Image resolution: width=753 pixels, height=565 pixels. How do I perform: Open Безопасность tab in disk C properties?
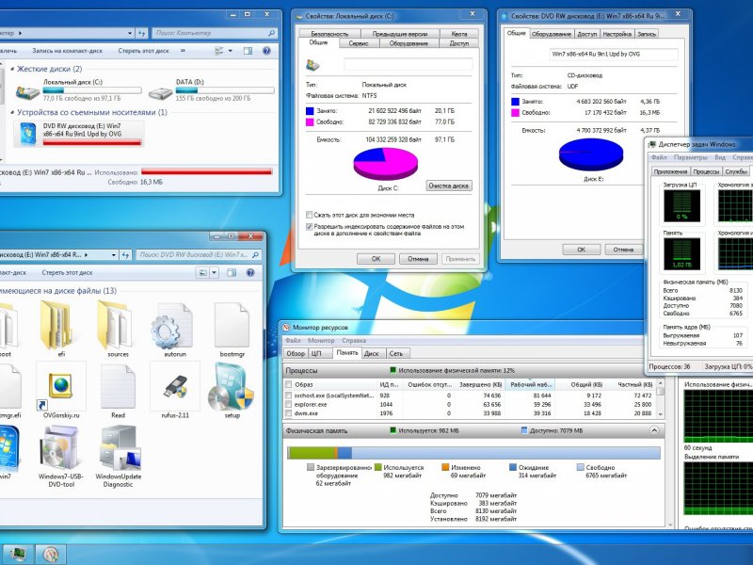pyautogui.click(x=329, y=34)
